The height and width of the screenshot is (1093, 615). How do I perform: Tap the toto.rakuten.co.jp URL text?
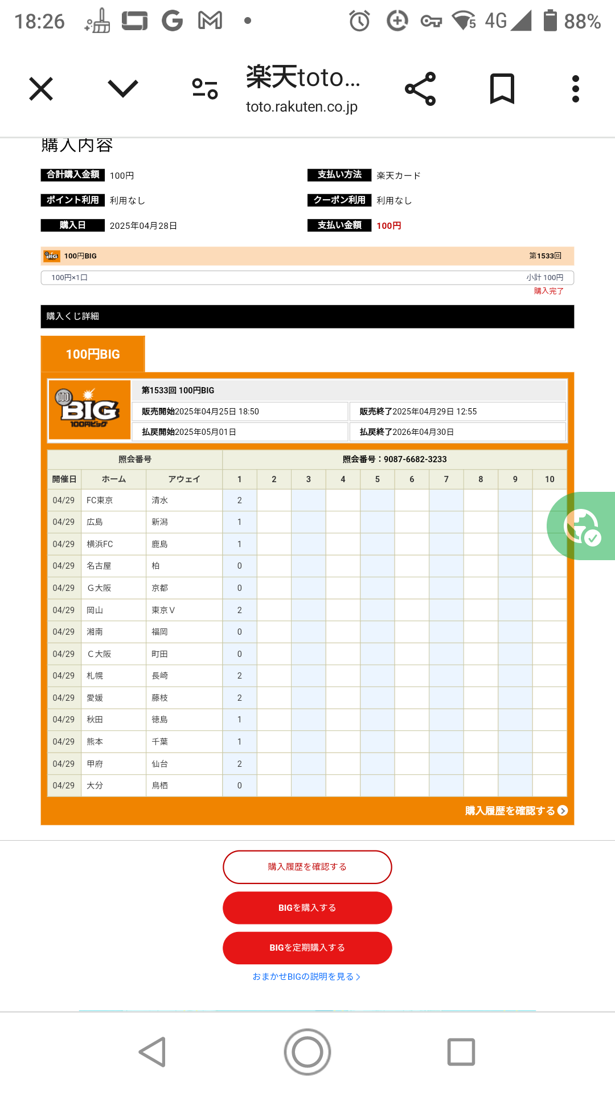point(302,106)
